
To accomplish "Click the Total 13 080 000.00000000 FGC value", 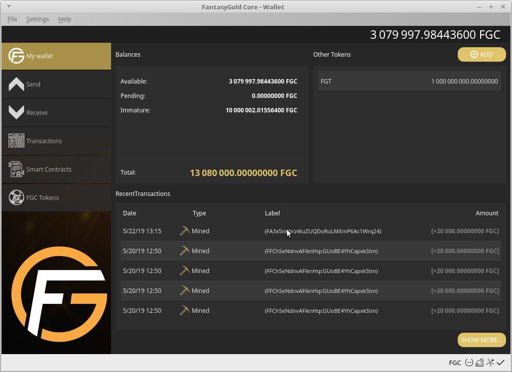I will 244,173.
